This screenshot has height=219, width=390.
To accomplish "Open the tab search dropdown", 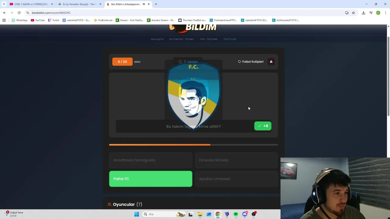I will tap(4, 4).
